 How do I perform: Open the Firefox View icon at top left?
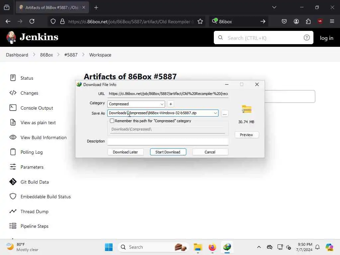[7, 7]
